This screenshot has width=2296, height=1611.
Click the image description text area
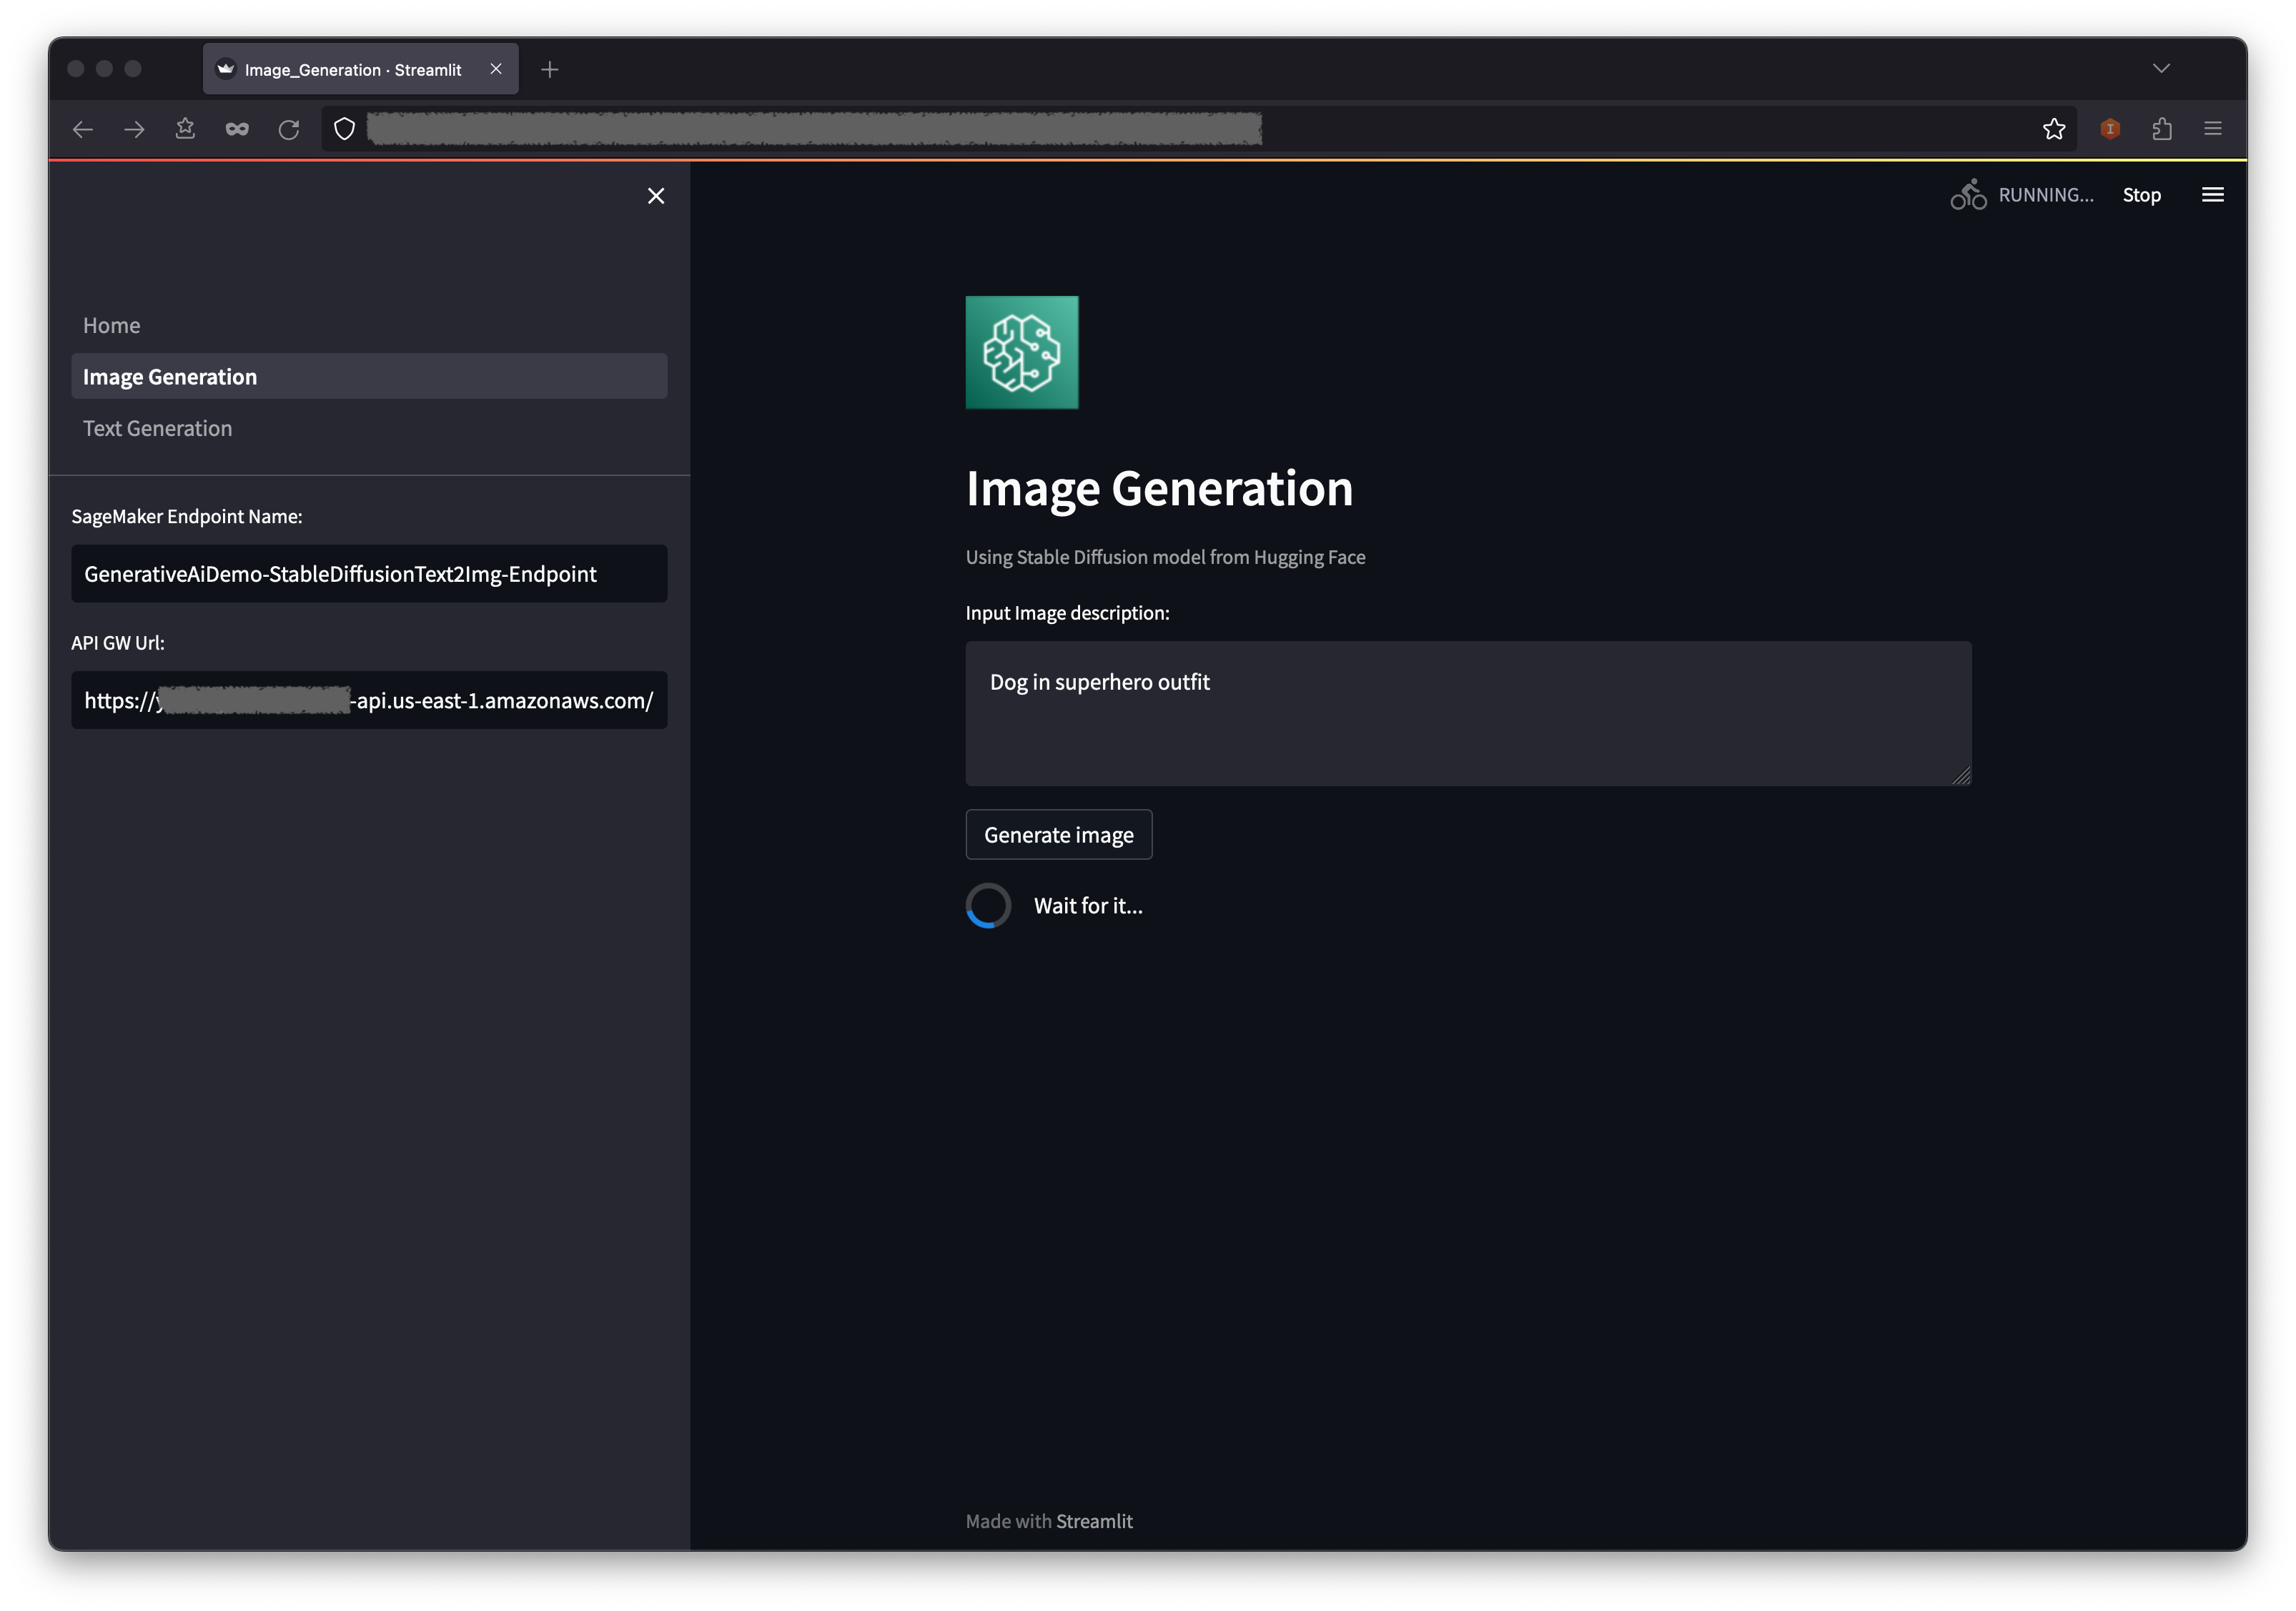pos(1467,713)
